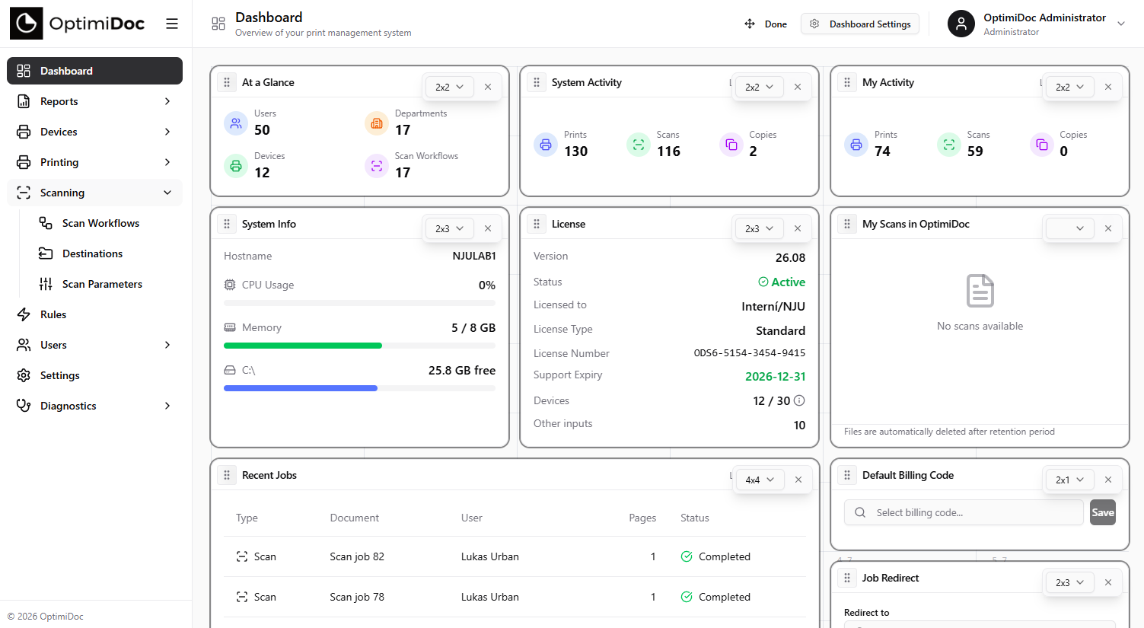Grab the License widget drag handle

(x=537, y=224)
